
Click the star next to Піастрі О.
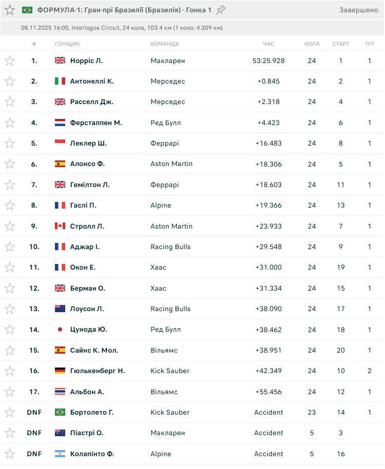coord(10,433)
